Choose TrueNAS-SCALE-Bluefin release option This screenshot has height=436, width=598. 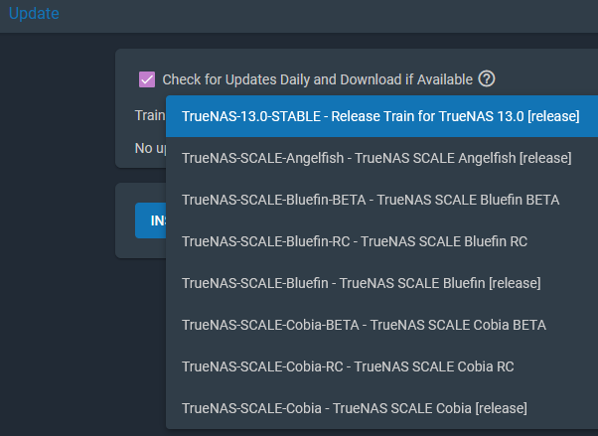click(x=381, y=283)
